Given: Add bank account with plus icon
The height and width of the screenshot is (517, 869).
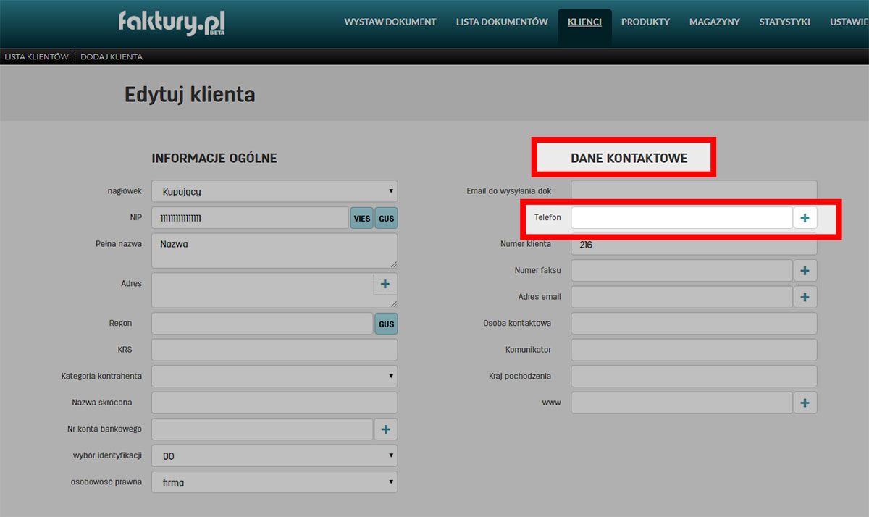Looking at the screenshot, I should pos(385,429).
